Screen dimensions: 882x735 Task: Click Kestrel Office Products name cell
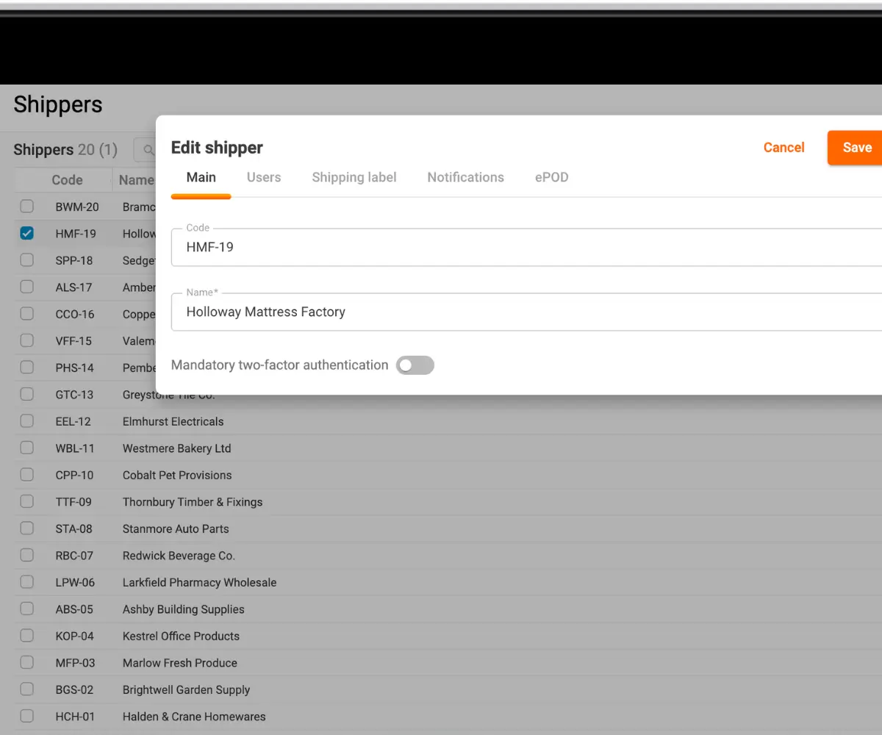pos(181,637)
